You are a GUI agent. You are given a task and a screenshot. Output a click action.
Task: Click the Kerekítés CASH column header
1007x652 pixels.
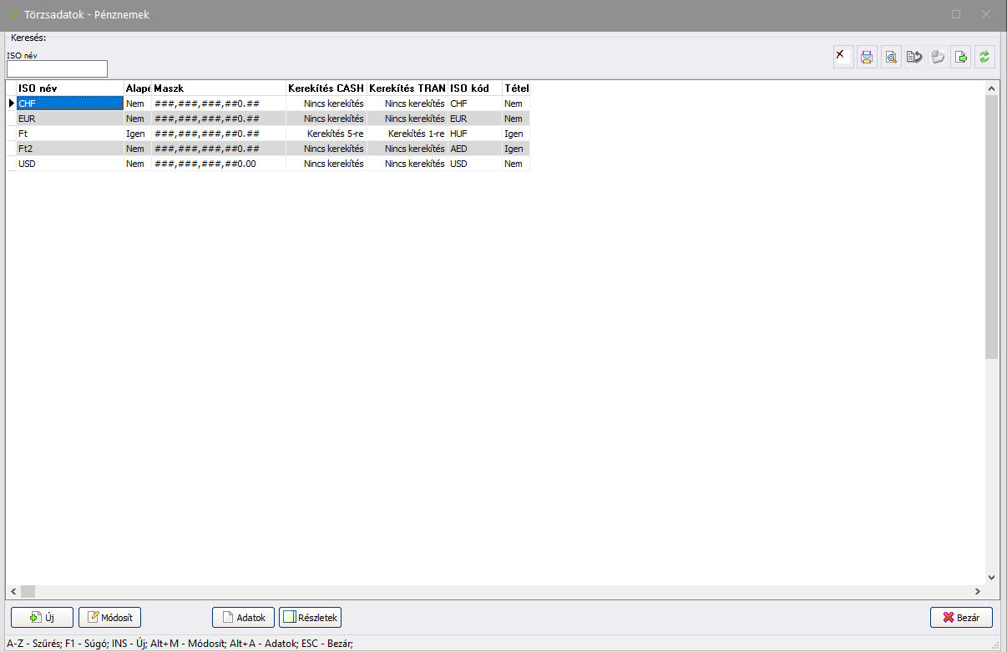coord(326,88)
